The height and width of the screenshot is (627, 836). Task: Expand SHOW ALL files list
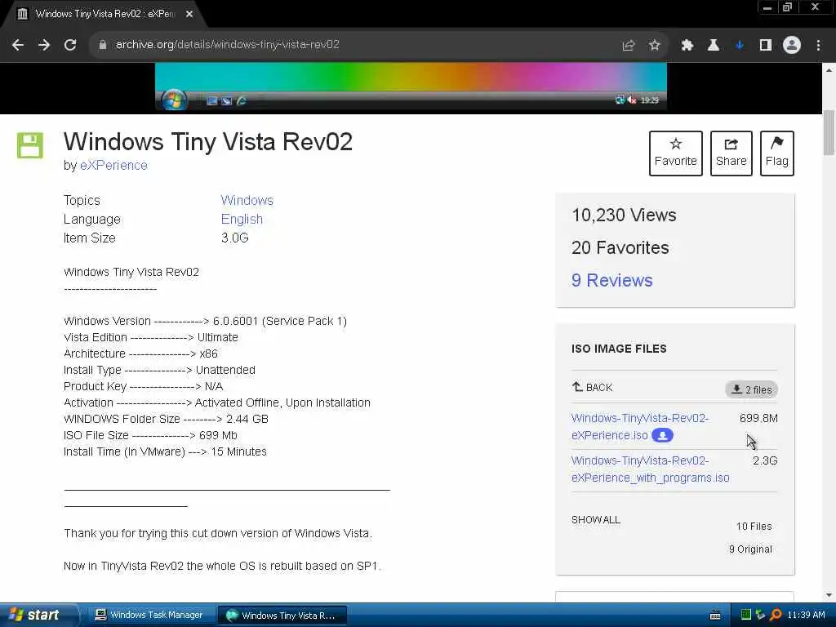click(x=595, y=520)
